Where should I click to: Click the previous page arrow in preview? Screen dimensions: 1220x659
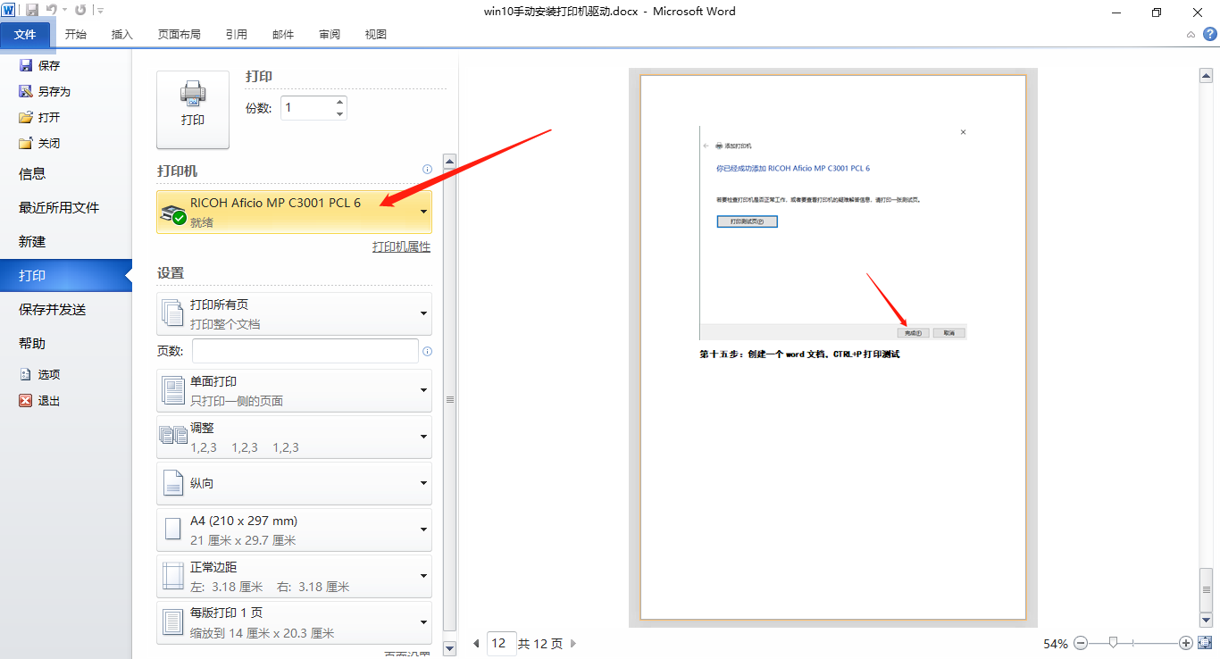pyautogui.click(x=476, y=643)
